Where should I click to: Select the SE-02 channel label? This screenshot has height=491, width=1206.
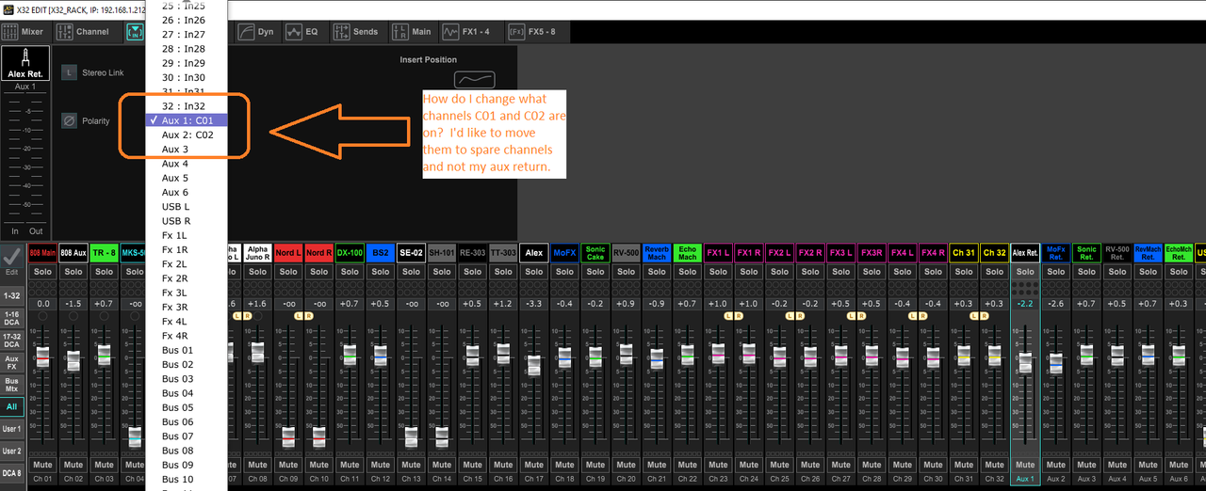coord(411,253)
